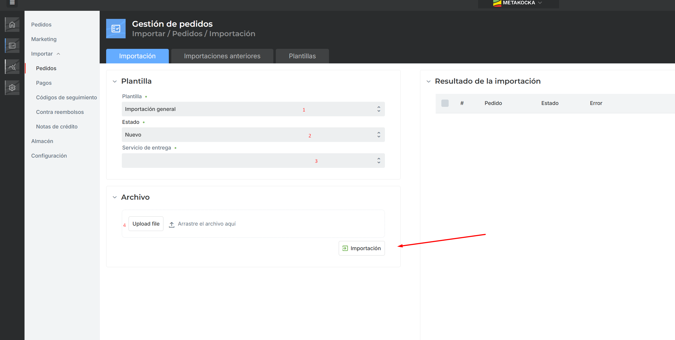Image resolution: width=675 pixels, height=340 pixels.
Task: Select the order management sidebar icon
Action: click(12, 46)
